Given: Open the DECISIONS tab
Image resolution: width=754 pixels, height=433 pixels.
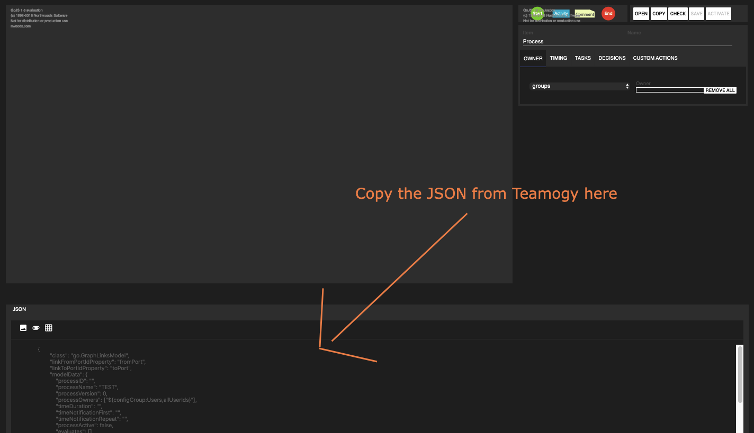Looking at the screenshot, I should (612, 58).
